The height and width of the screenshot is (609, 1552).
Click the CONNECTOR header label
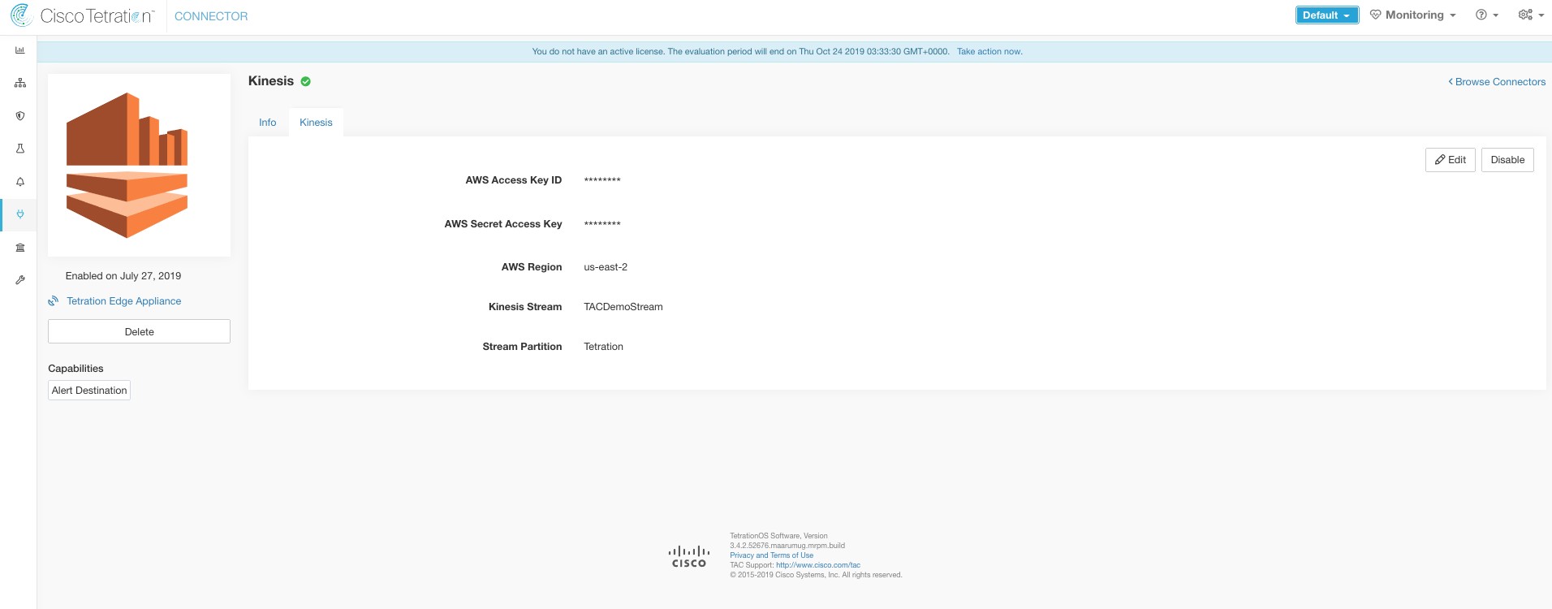[211, 16]
